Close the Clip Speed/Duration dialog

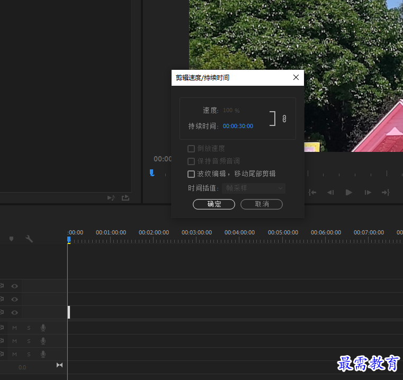pyautogui.click(x=296, y=77)
